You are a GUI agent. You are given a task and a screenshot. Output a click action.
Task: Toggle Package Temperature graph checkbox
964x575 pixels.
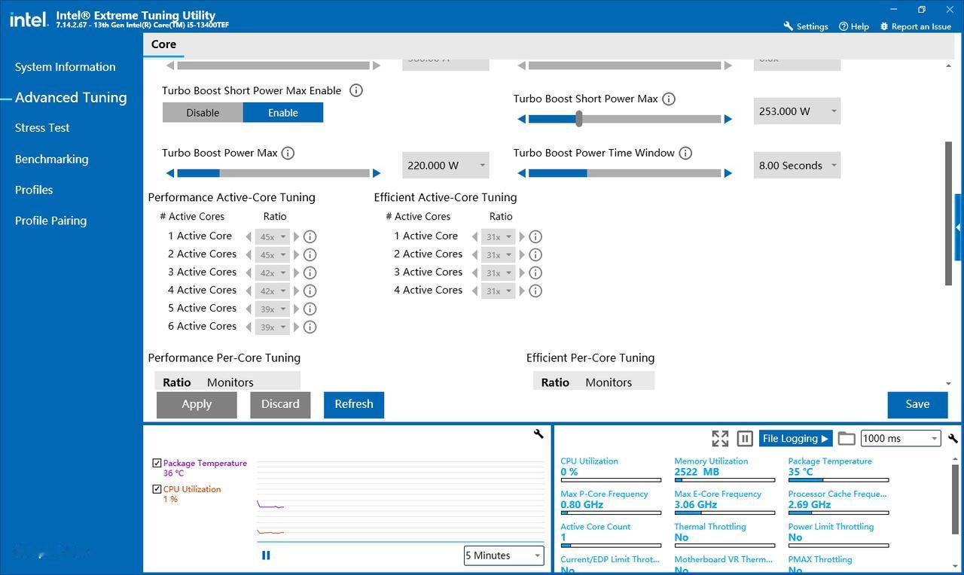157,464
